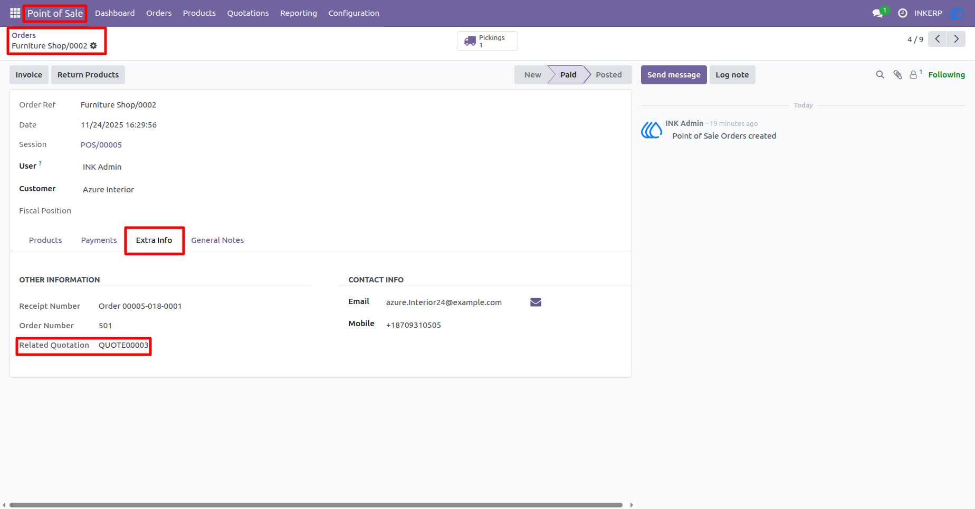
Task: Open the apps grid menu icon
Action: point(15,13)
